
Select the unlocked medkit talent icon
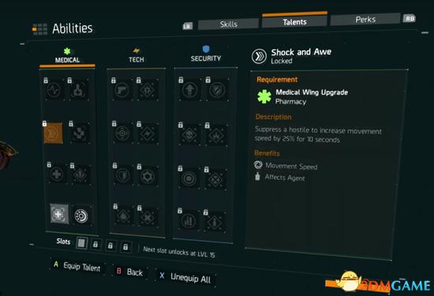pyautogui.click(x=59, y=214)
